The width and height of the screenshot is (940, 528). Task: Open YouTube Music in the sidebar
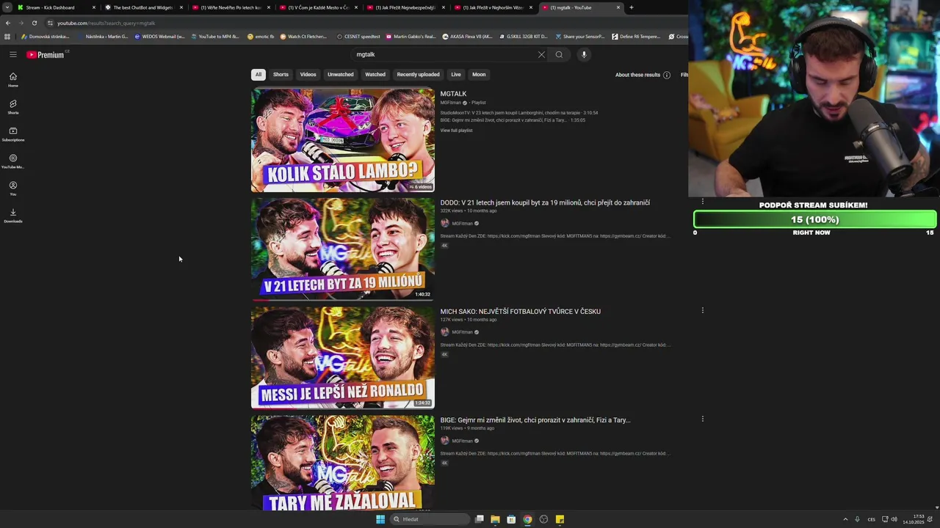point(13,161)
